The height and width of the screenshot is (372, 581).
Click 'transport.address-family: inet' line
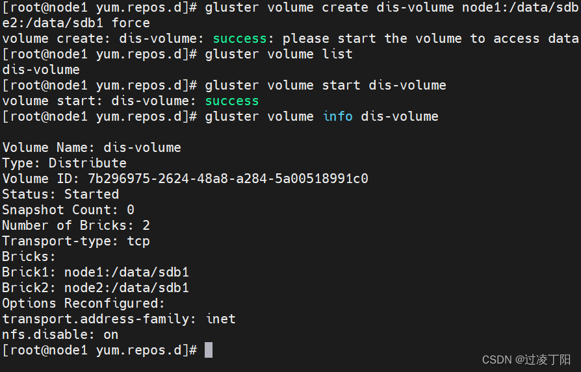[x=119, y=319]
